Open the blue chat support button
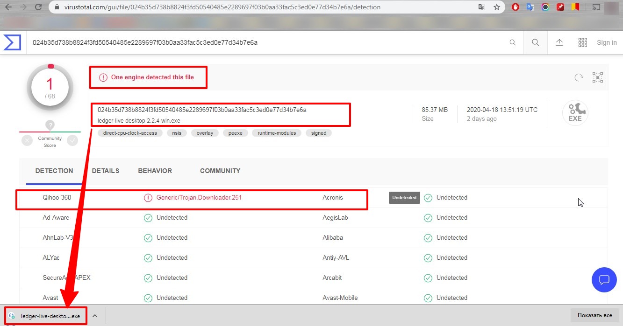This screenshot has height=326, width=623. click(604, 280)
